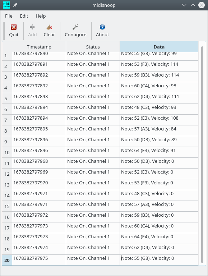The image size is (208, 276).
Task: Open the File menu
Action: tap(9, 16)
